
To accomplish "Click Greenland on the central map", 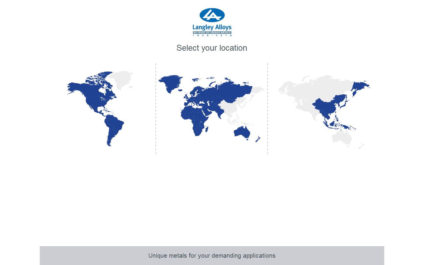I will [x=171, y=82].
